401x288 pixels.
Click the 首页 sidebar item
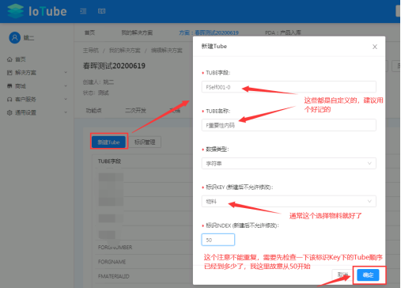click(x=21, y=59)
